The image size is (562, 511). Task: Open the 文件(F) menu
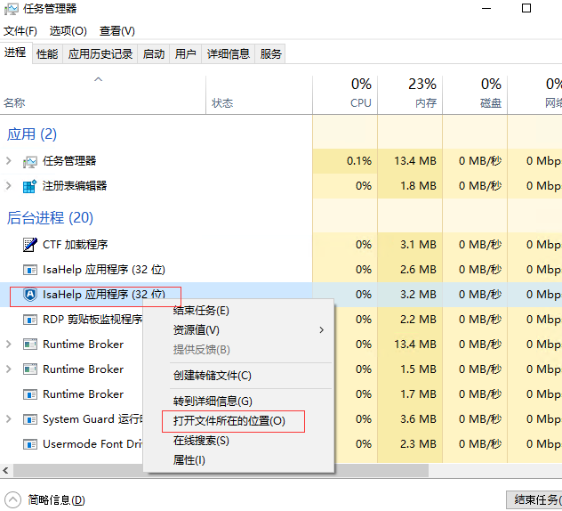point(20,31)
